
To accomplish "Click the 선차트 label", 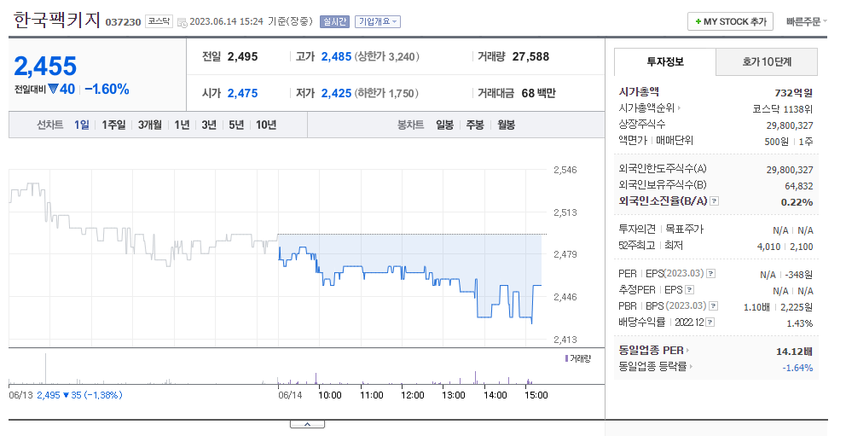I will pyautogui.click(x=49, y=125).
